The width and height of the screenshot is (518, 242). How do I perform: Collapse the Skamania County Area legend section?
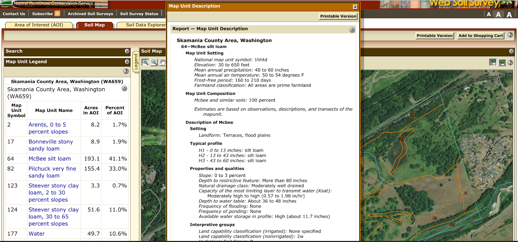pyautogui.click(x=124, y=89)
